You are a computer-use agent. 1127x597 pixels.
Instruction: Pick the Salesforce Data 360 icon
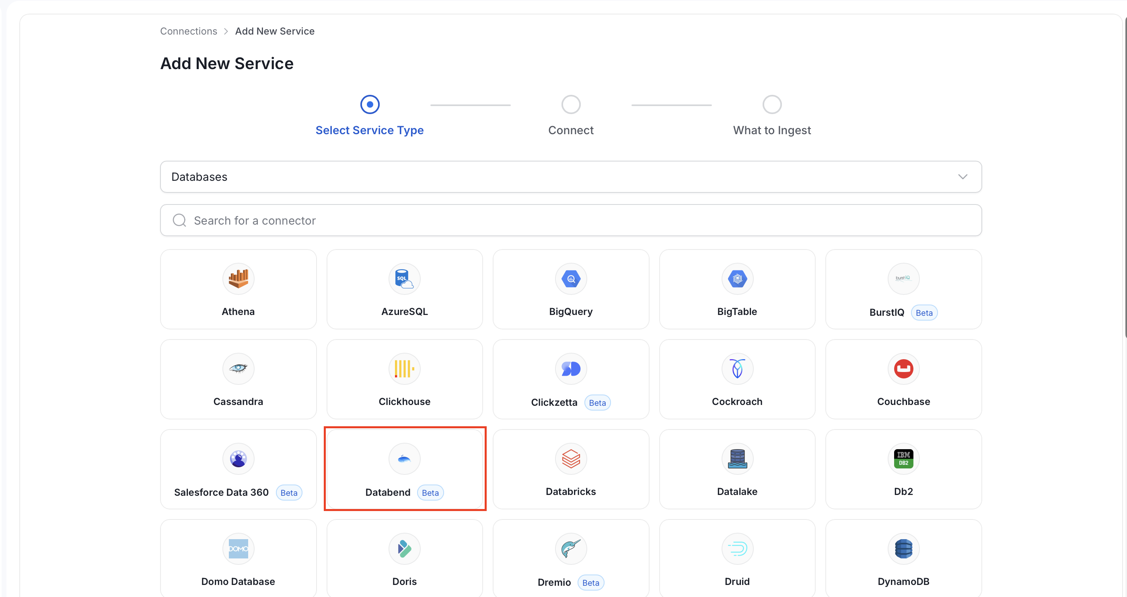click(x=238, y=458)
